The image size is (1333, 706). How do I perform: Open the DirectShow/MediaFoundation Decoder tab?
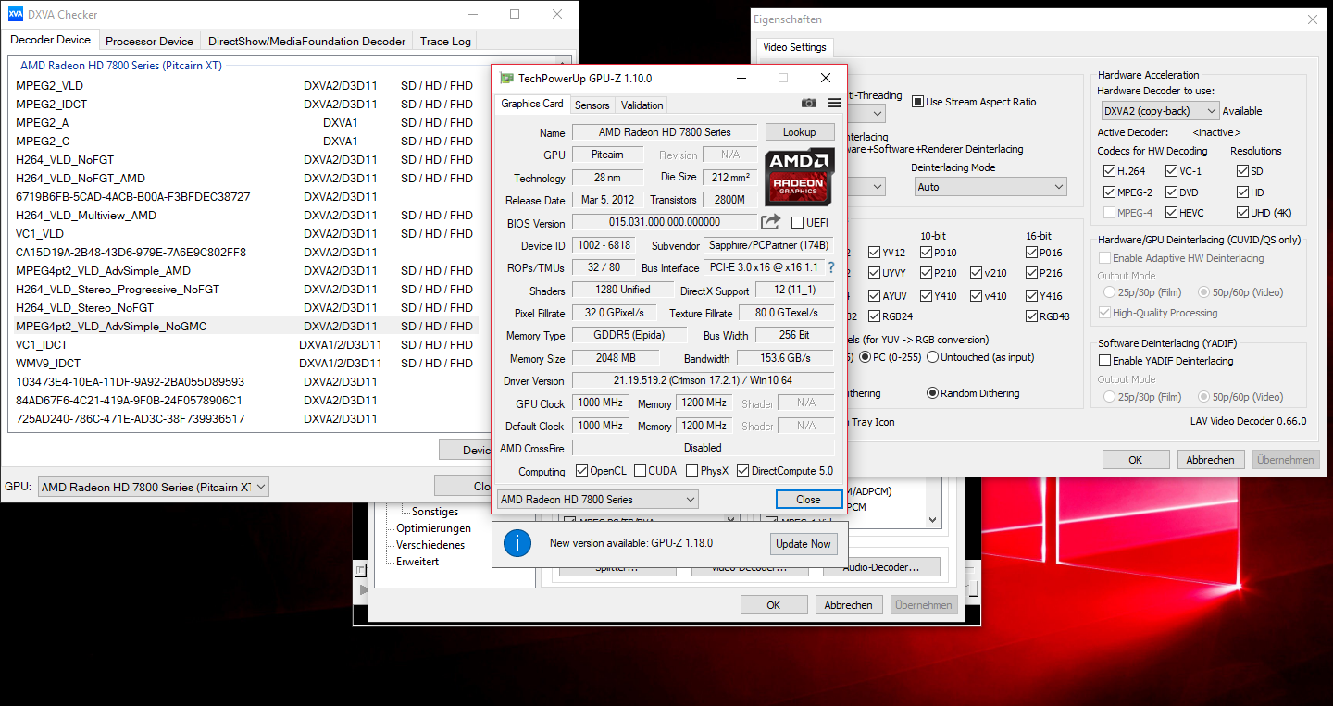(x=306, y=42)
